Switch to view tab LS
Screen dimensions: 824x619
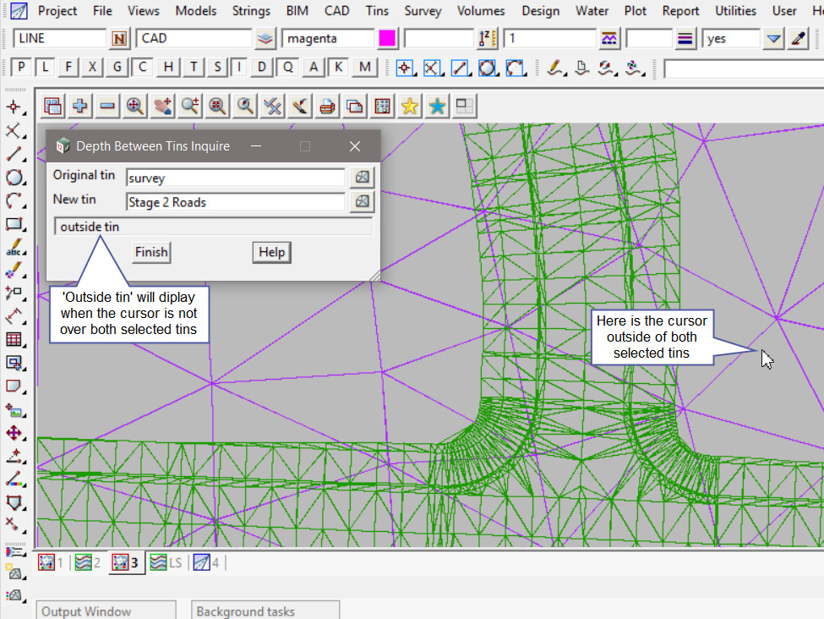click(166, 562)
